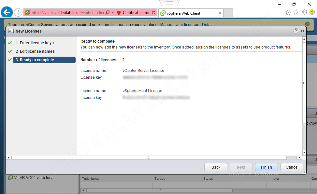Click the New Licenses title icon

tap(11, 31)
